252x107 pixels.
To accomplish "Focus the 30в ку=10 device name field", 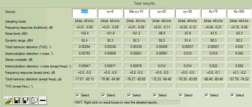I will (x=136, y=13).
